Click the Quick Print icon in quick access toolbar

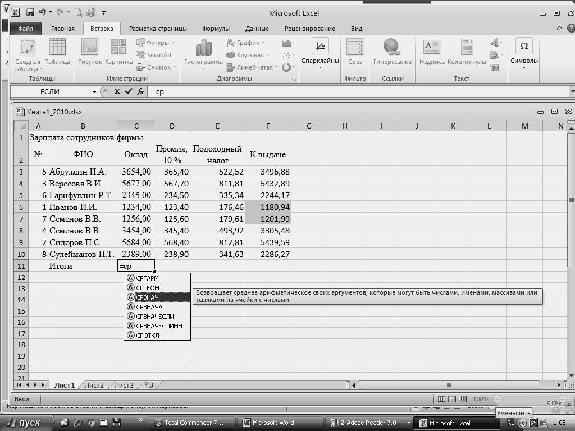(x=90, y=13)
